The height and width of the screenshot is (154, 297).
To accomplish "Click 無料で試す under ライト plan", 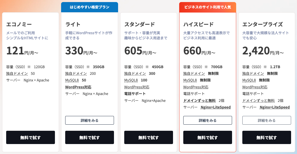I will pos(90,137).
